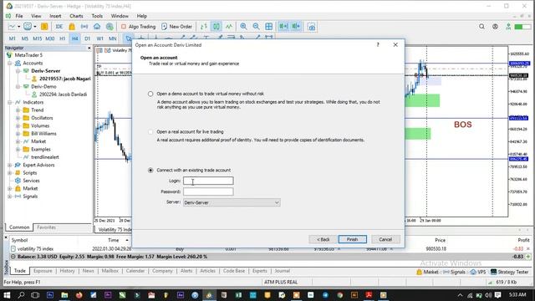Open New Order from the toolbar
535x301 pixels.
(x=176, y=26)
